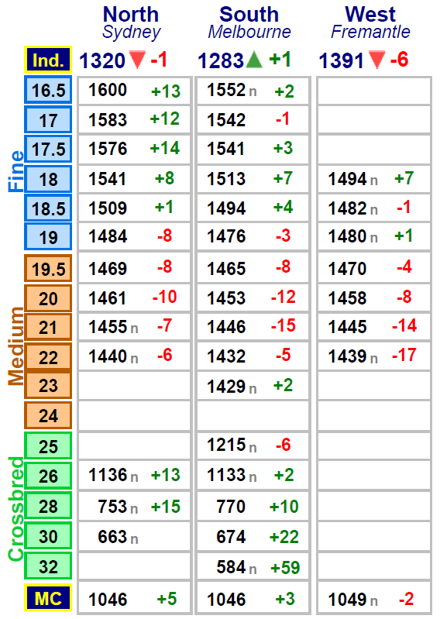Viewport: 440px width, 619px height.
Task: Select North 1600 price cell
Action: click(134, 91)
